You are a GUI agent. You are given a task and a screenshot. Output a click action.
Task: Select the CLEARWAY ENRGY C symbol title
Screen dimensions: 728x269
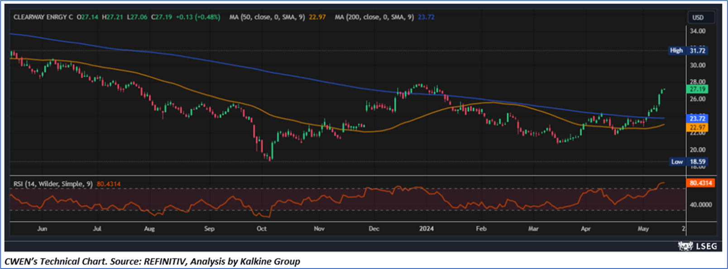tap(43, 17)
